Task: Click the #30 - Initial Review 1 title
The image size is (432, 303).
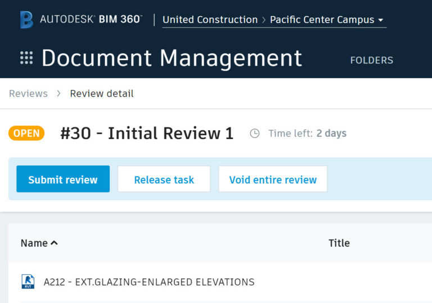Action: (147, 134)
